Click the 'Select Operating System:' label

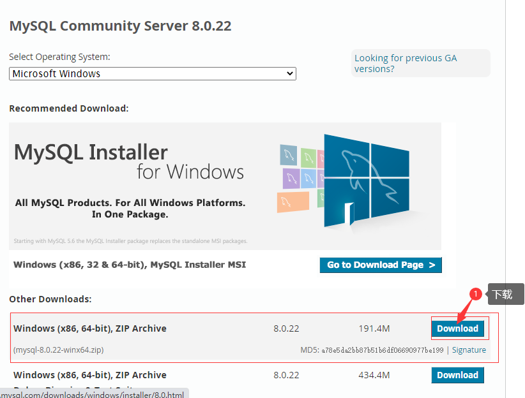click(x=59, y=57)
